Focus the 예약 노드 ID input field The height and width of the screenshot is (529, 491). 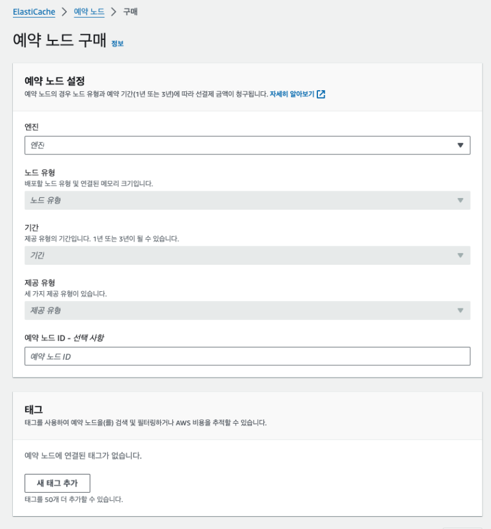[x=247, y=356]
